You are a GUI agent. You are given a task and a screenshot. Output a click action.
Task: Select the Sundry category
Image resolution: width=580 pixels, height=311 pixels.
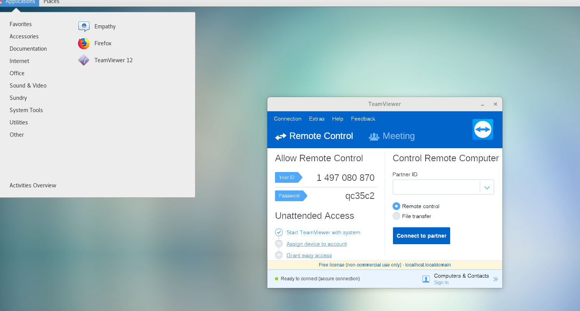pyautogui.click(x=18, y=98)
